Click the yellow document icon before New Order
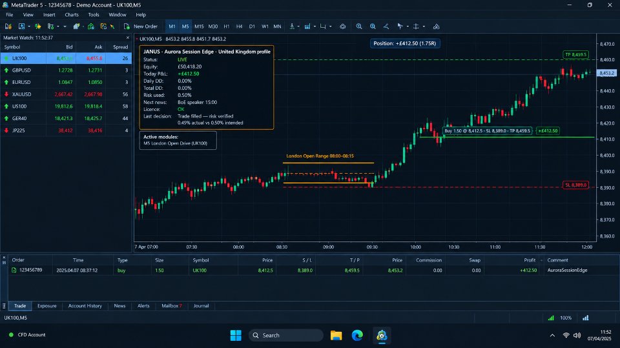 tap(103, 26)
